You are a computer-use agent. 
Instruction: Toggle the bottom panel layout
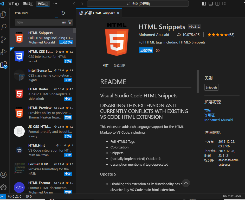[x=211, y=4]
